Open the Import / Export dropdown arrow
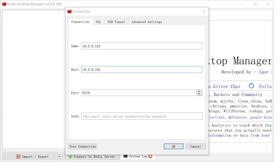The height and width of the screenshot is (162, 274). click(x=59, y=156)
